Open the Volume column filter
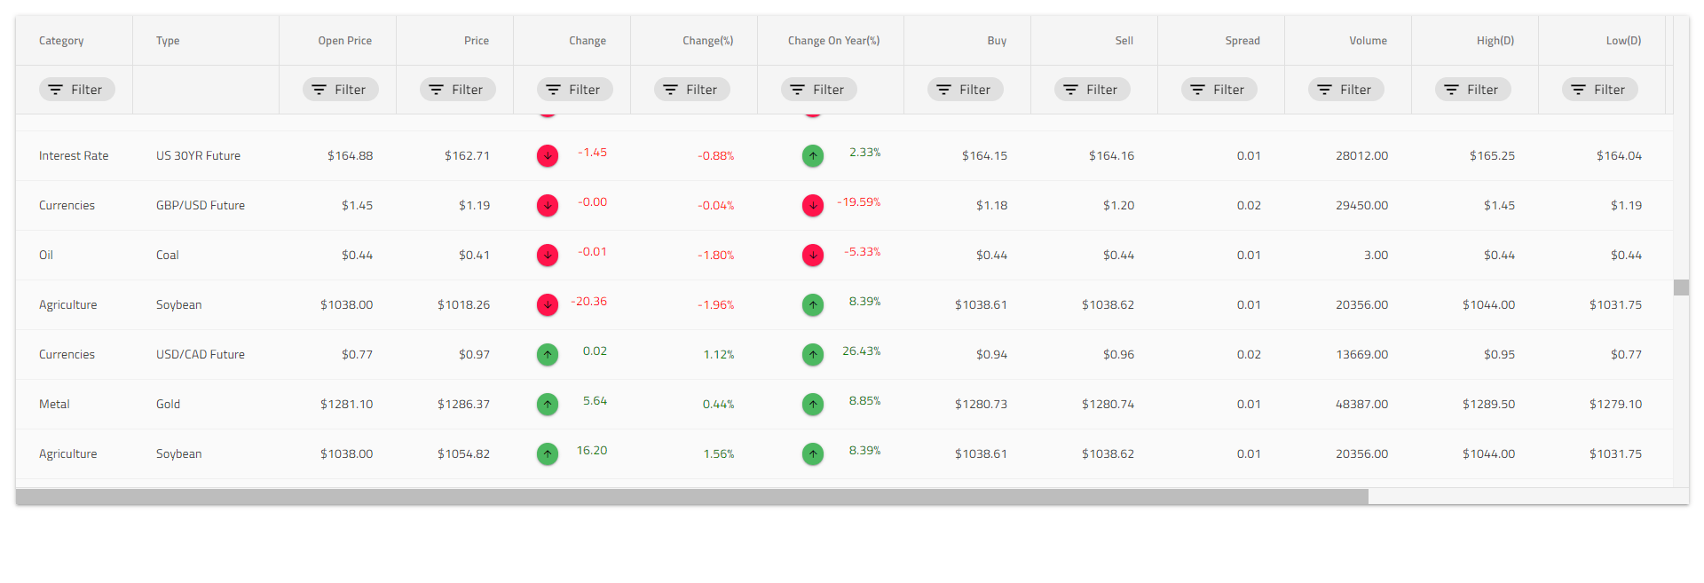 1346,90
